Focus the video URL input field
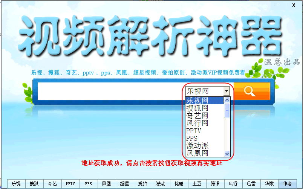 111,91
